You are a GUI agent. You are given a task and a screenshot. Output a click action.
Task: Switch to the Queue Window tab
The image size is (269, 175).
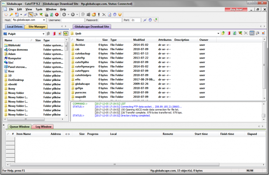click(20, 127)
